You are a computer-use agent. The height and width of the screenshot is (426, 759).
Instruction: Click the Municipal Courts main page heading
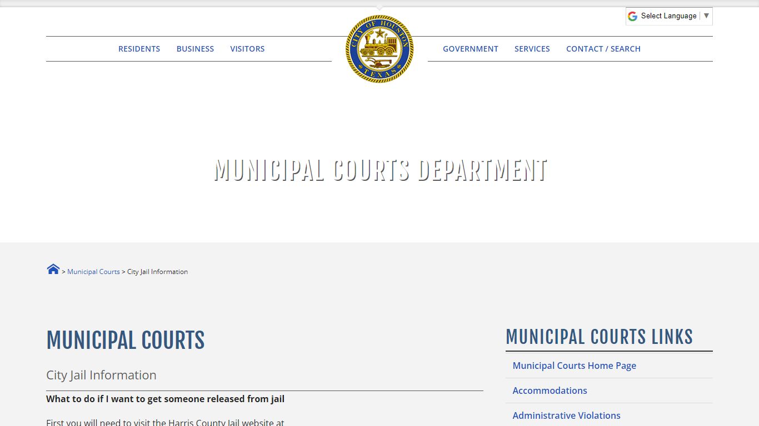tap(126, 340)
